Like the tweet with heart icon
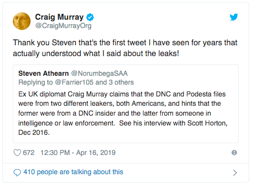Viewport: 254px width, 187px height. [17, 153]
